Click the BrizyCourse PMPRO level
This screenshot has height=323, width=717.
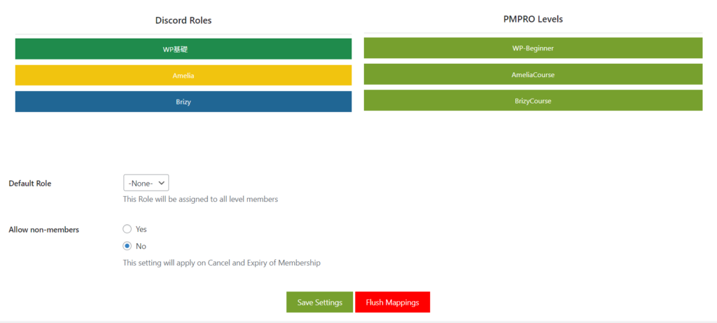click(533, 101)
